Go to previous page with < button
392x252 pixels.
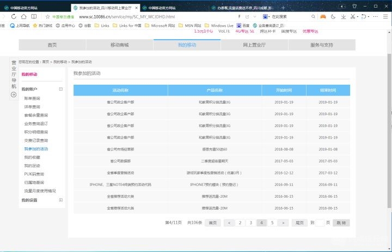(229, 223)
